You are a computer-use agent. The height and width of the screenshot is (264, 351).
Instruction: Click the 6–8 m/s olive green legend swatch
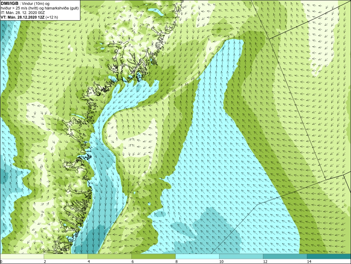point(154,256)
